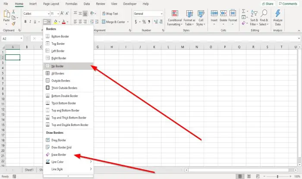This screenshot has height=179, width=302.
Task: Apply the red Font Color
Action: 64,22
